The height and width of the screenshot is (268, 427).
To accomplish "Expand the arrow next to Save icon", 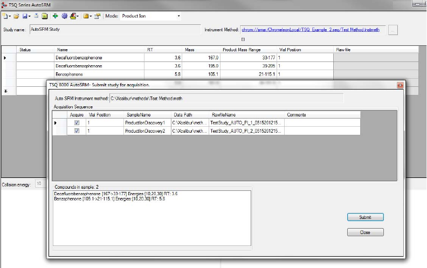I will point(30,16).
